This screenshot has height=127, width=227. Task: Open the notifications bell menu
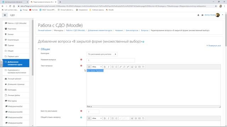point(198,15)
